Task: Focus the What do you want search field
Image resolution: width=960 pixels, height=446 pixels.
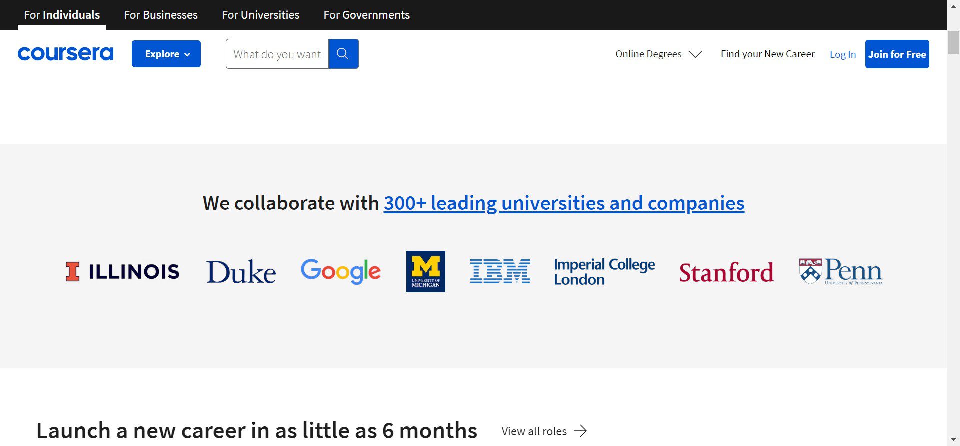Action: pos(277,54)
